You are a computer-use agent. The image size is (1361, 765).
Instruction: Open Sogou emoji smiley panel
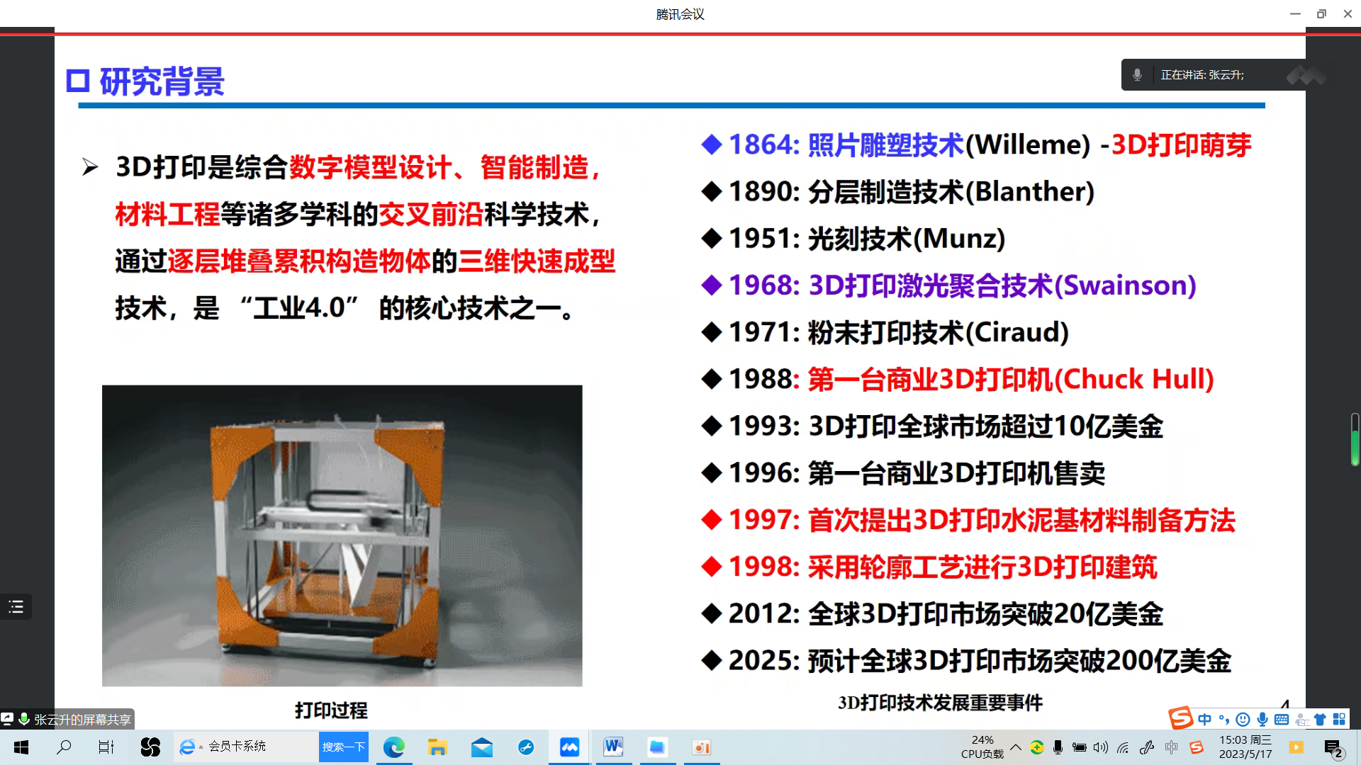[1243, 720]
